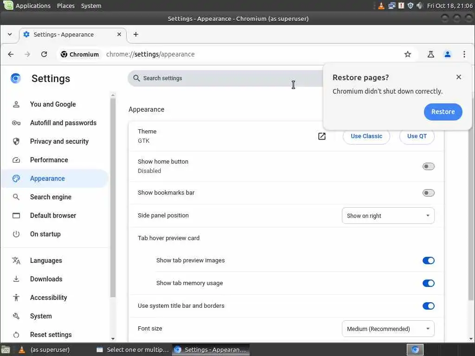Viewport: 475px width, 356px height.
Task: Click the Chromium logo beside Settings
Action: [15, 78]
